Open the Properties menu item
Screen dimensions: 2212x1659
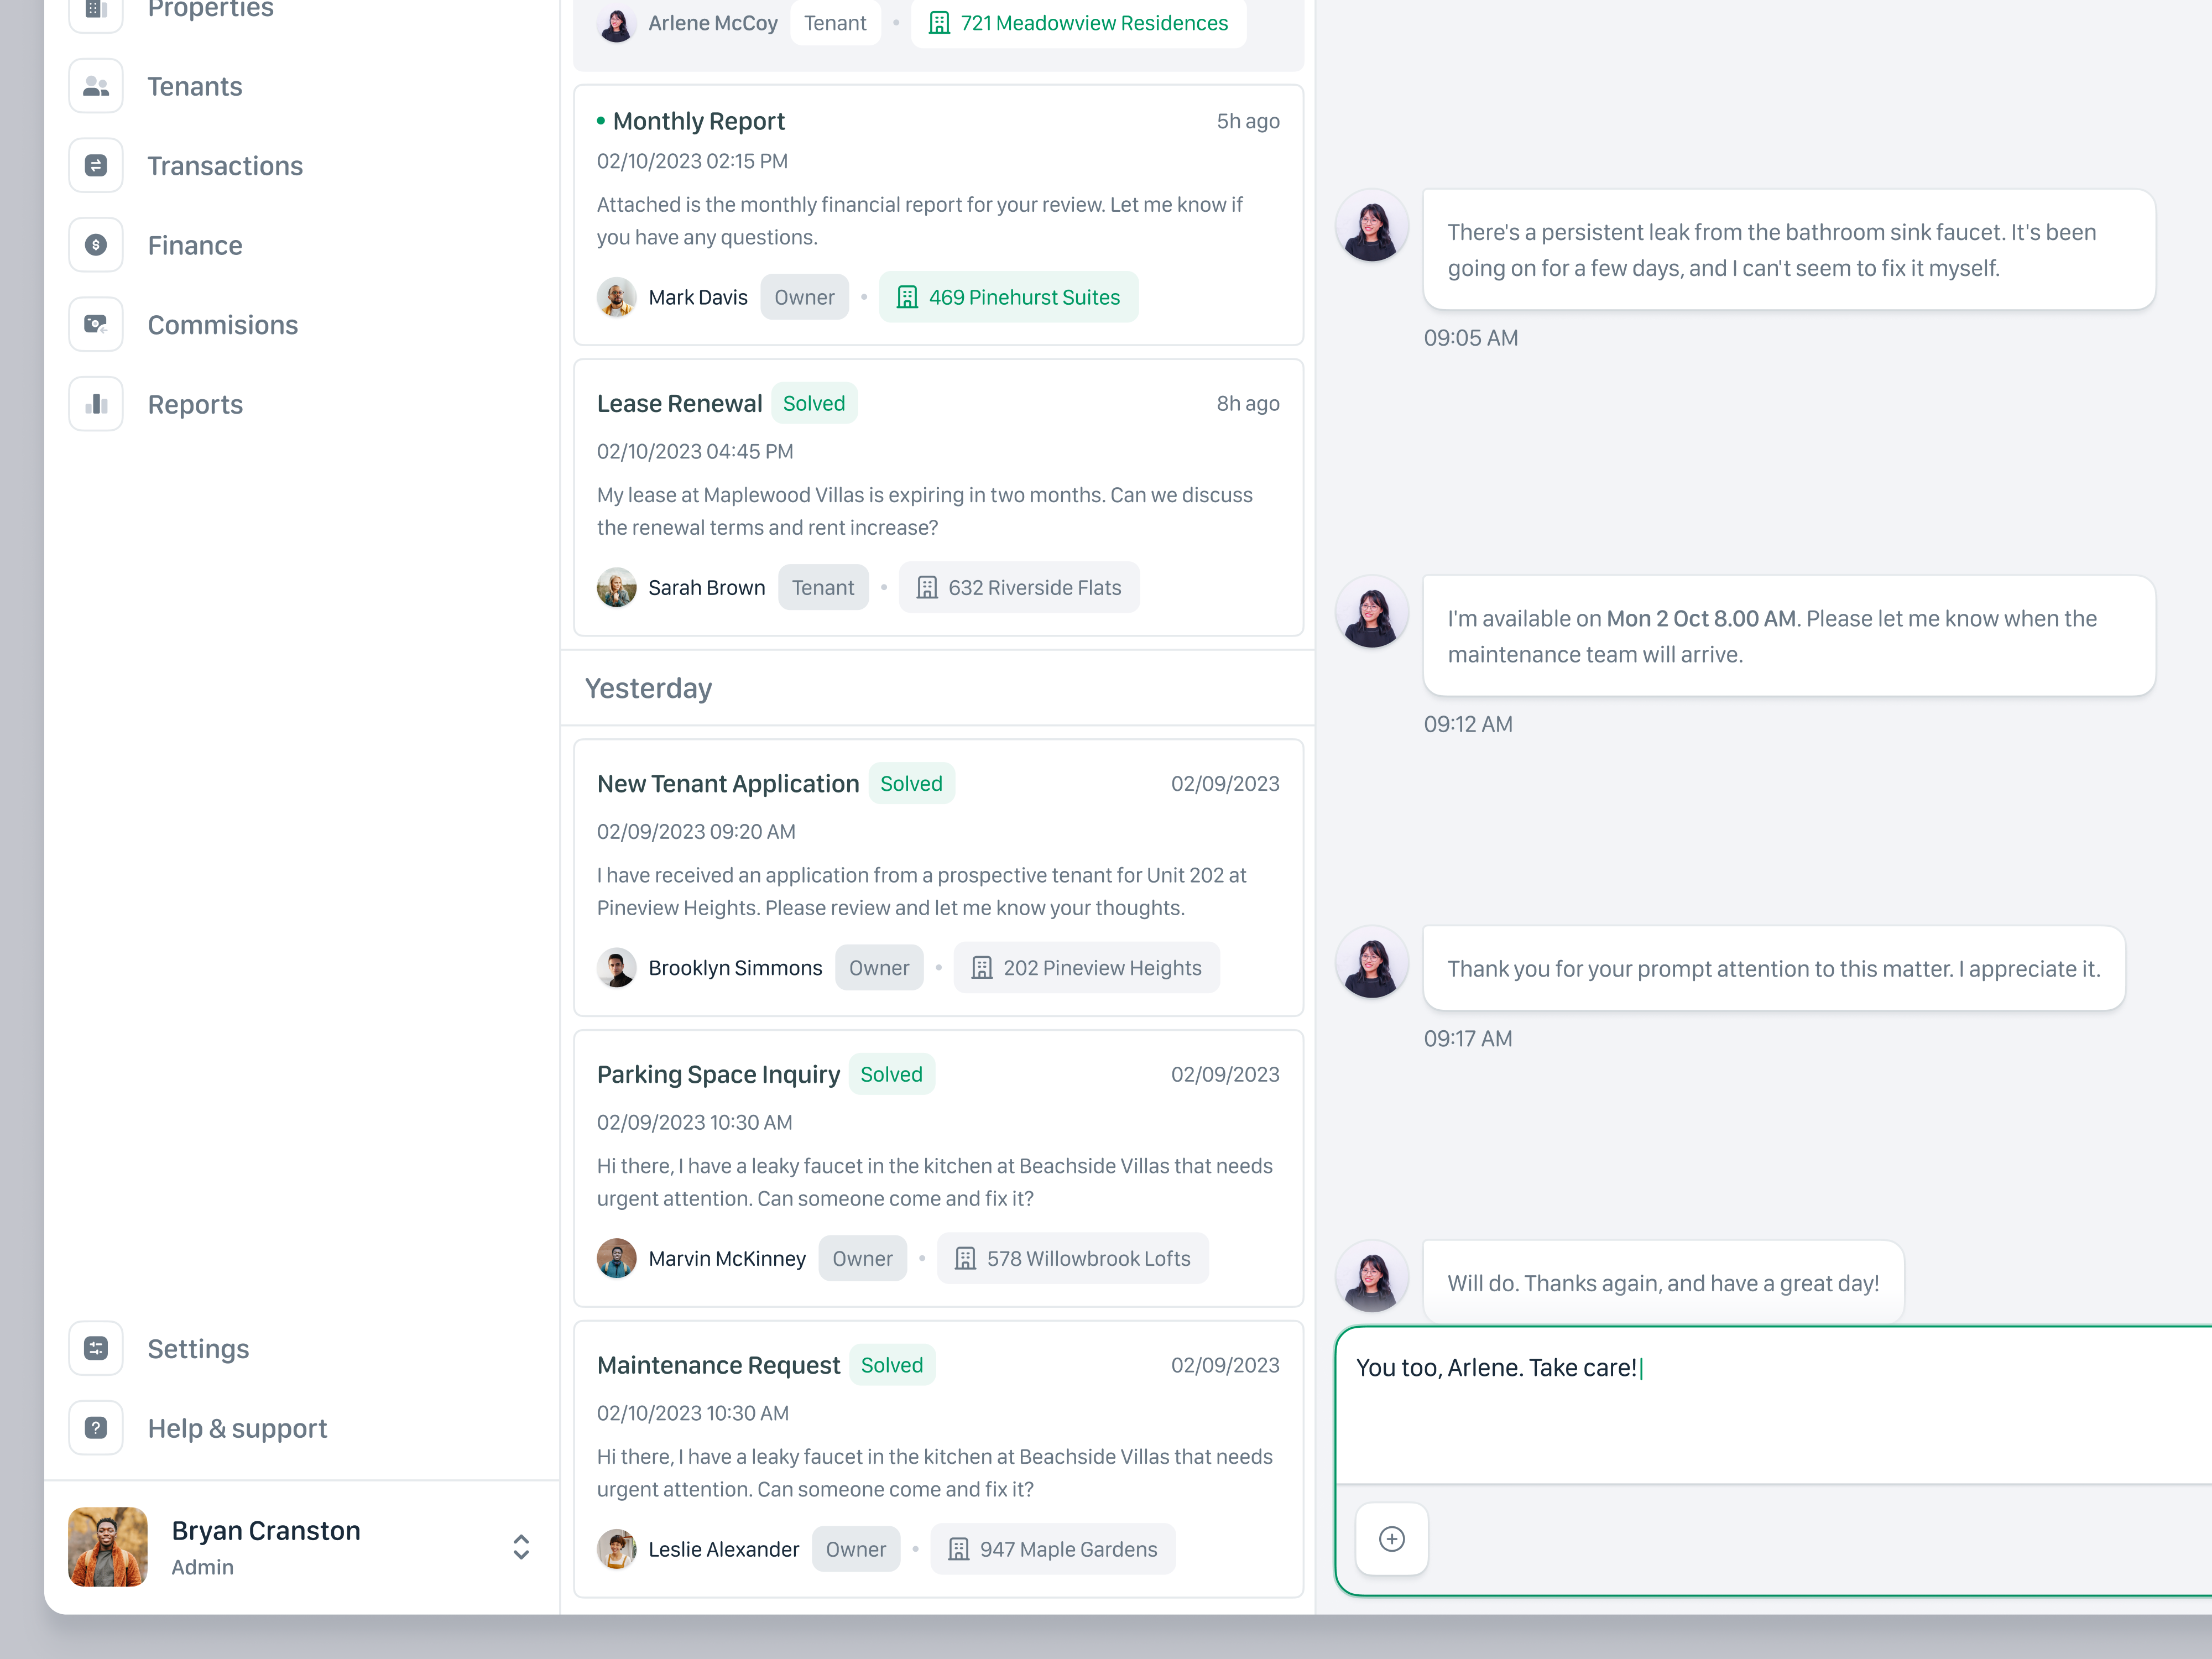tap(210, 10)
